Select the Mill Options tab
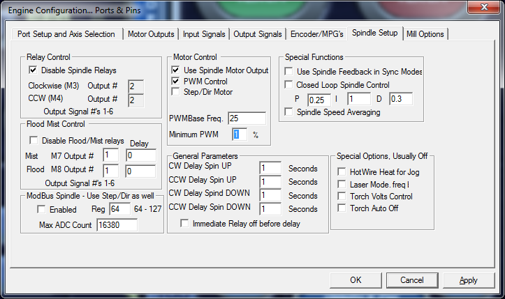This screenshot has width=505, height=299. (x=425, y=33)
